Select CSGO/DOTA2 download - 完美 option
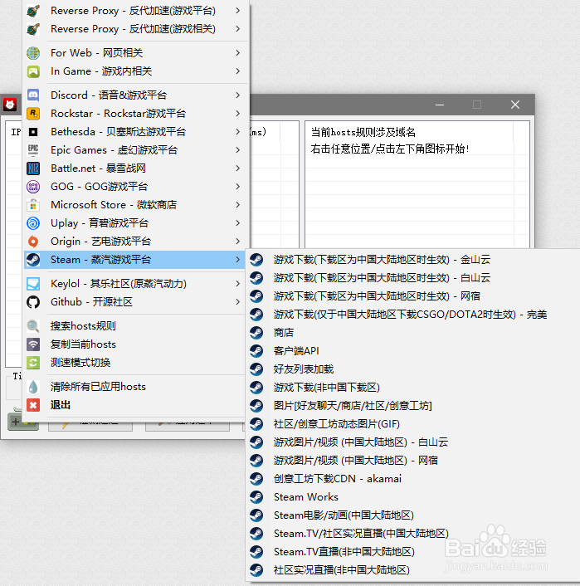This screenshot has height=586, width=580. [x=413, y=315]
